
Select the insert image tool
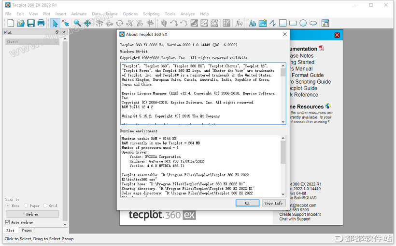coord(262,23)
